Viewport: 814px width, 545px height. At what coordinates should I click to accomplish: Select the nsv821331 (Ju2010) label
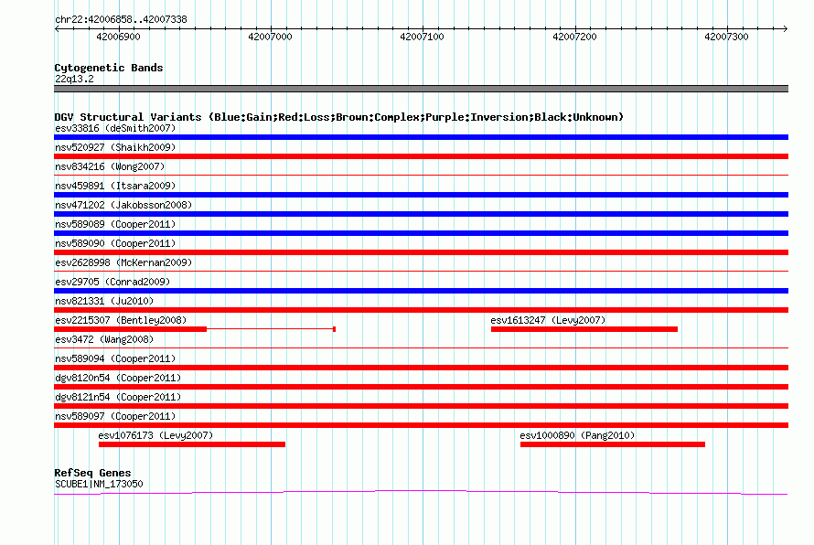click(104, 301)
